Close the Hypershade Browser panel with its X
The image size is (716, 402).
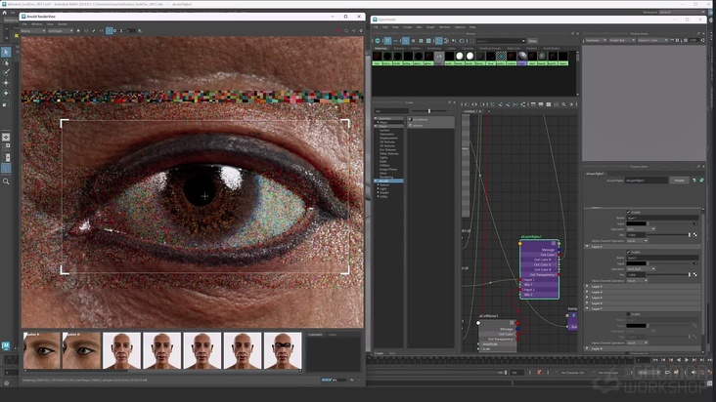[x=578, y=34]
